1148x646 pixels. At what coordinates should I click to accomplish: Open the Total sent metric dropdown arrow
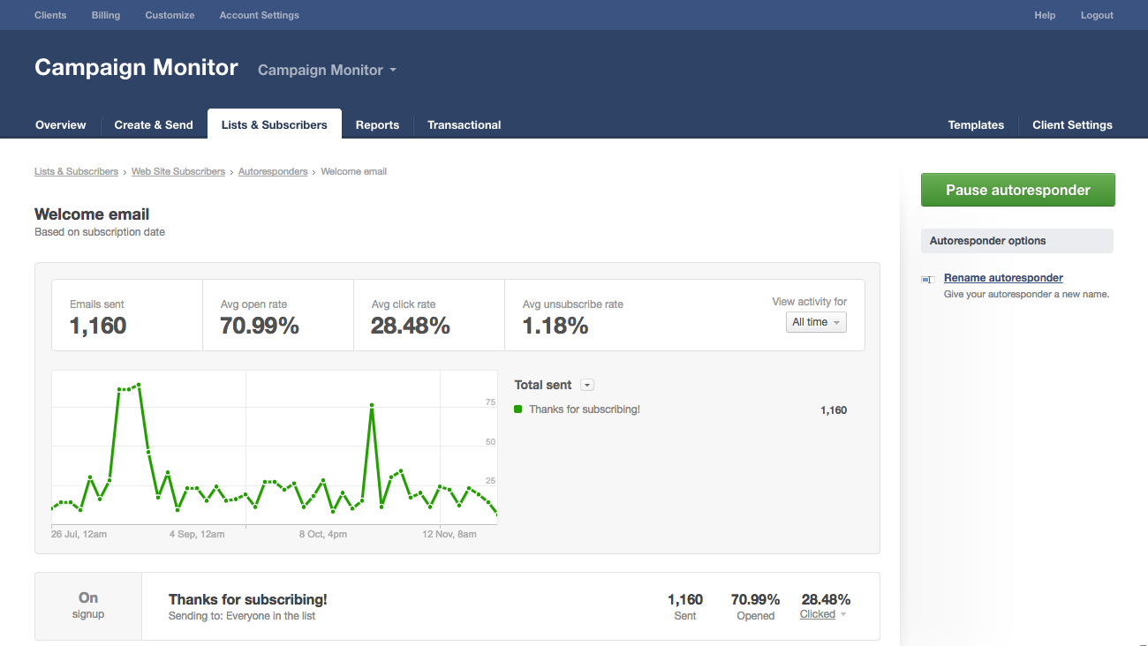[587, 386]
